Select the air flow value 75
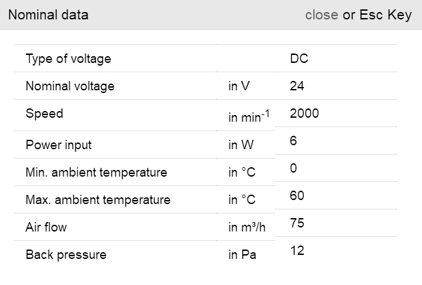Screen dimensions: 422x285 (297, 223)
